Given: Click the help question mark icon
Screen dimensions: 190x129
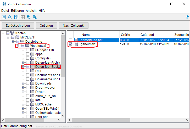Looking at the screenshot, I should coord(187,17).
